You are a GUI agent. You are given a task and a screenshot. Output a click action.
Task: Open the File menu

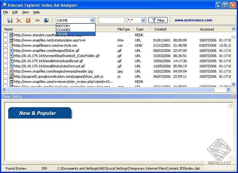point(6,12)
